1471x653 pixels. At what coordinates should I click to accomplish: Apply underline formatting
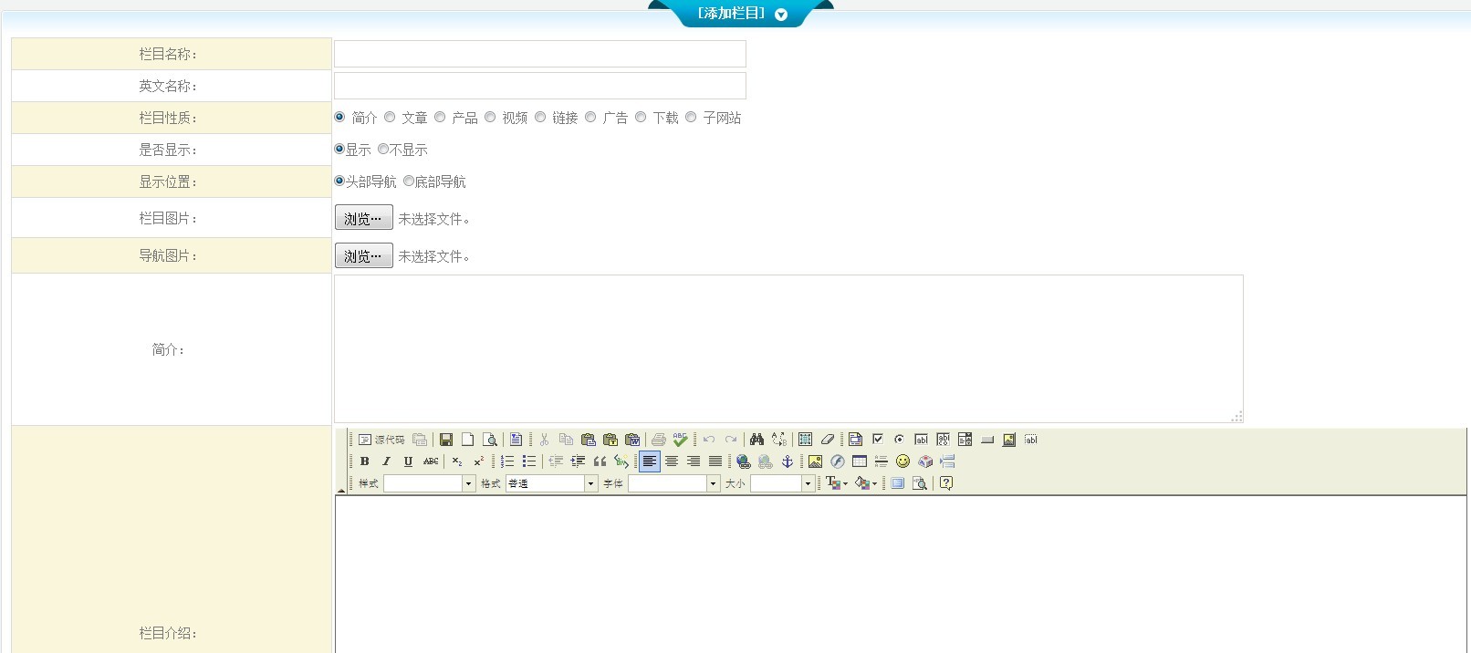tap(408, 461)
